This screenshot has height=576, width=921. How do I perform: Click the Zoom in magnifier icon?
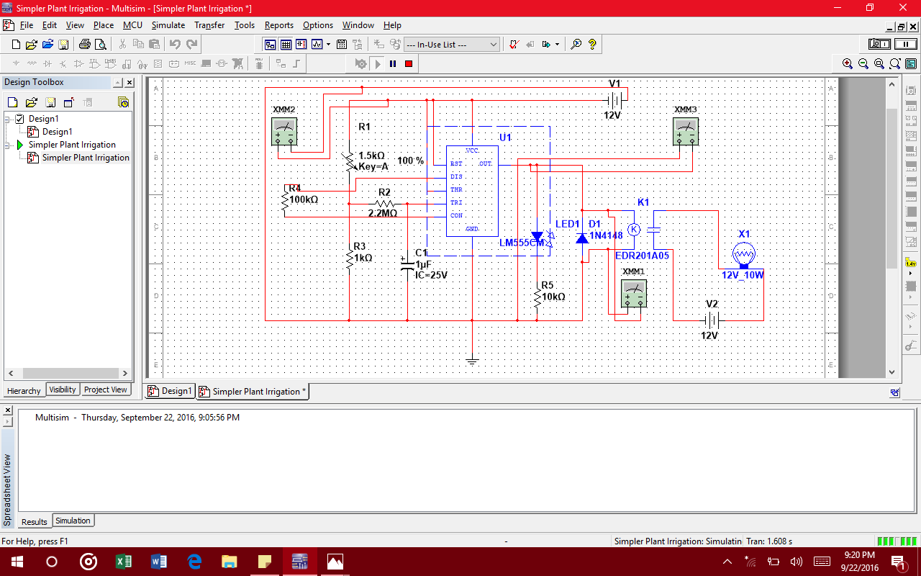click(x=848, y=64)
